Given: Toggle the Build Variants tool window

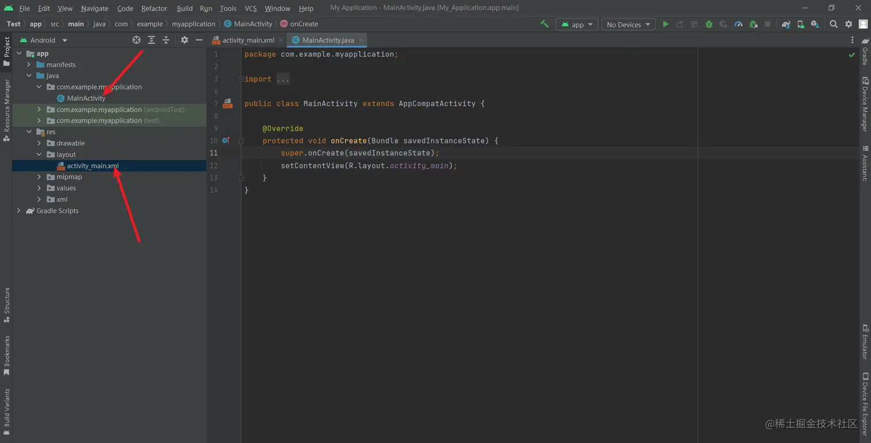Looking at the screenshot, I should 6,412.
